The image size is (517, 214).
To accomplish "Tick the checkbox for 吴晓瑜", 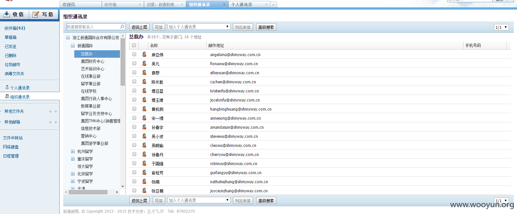I will 134,145.
